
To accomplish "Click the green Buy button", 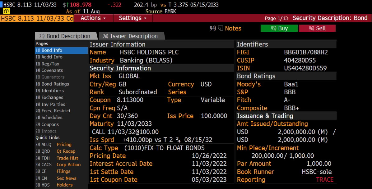I will click(279, 28).
